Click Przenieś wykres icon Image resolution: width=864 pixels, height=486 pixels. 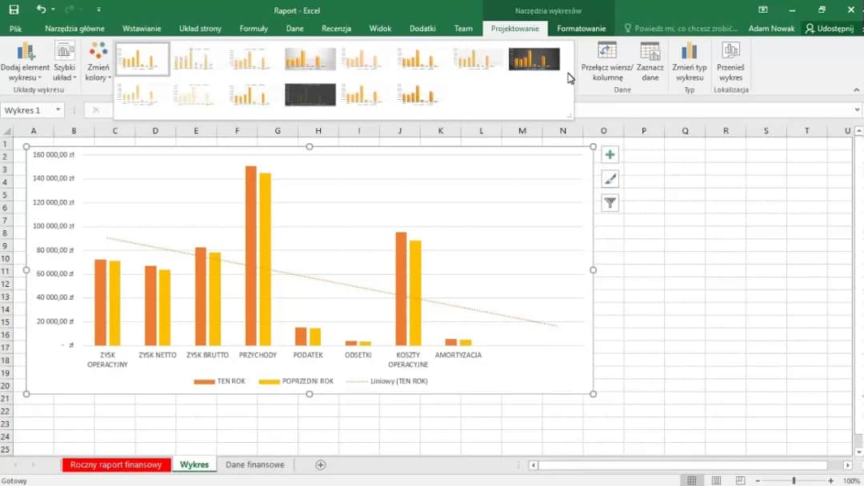click(730, 52)
